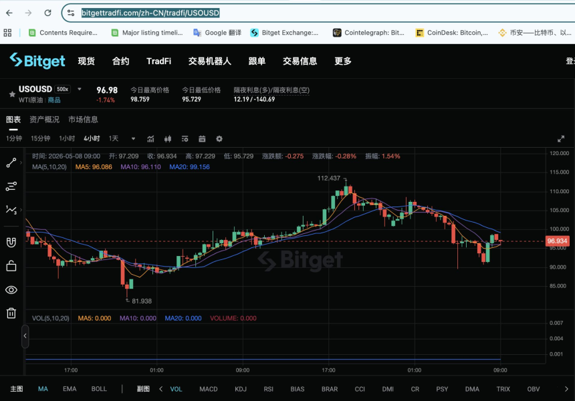Delete drawings with the trash icon

pyautogui.click(x=11, y=313)
